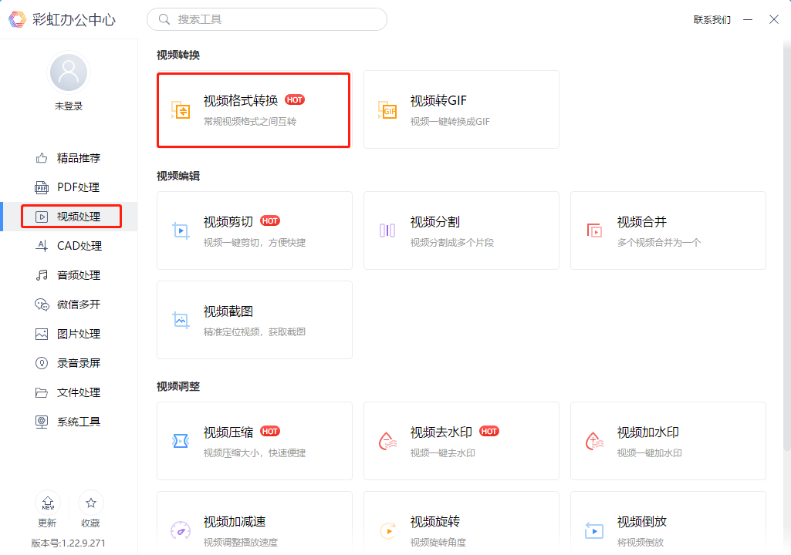The image size is (791, 555).
Task: Click the 视频加减速 speedometer icon
Action: coord(181,530)
